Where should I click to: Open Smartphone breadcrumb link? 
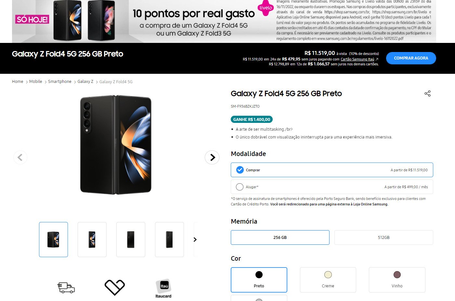click(60, 82)
